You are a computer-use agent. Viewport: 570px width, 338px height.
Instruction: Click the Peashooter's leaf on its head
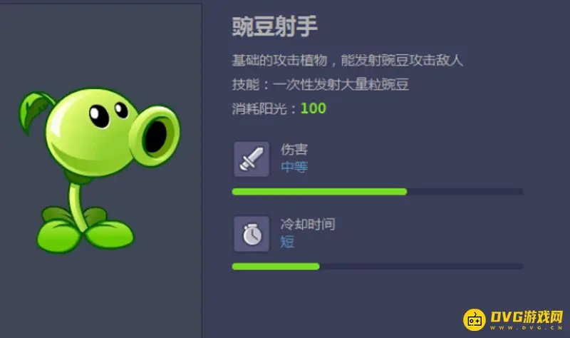tap(36, 111)
